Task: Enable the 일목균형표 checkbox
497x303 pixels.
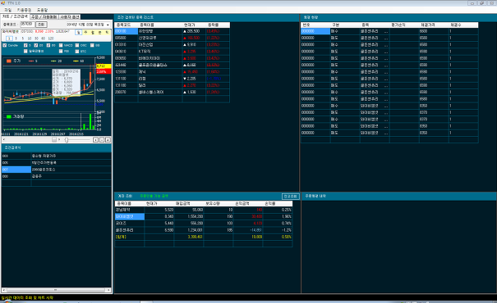Action: 25,52
